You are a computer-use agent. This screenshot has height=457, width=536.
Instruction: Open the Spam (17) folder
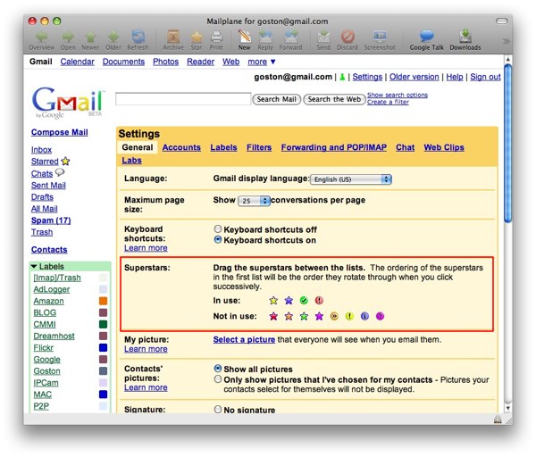[51, 220]
